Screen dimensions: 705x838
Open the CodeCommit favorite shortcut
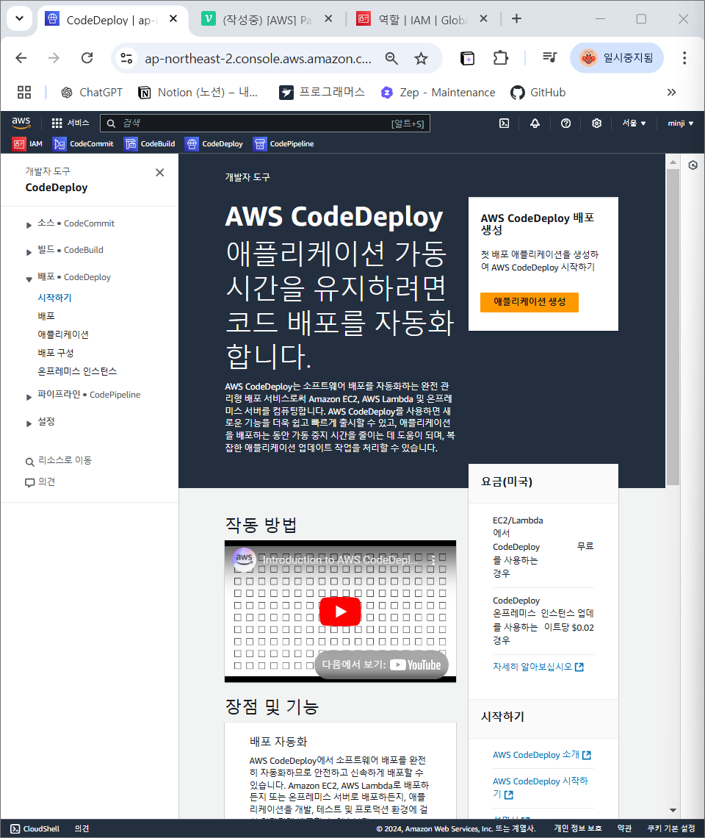pos(83,144)
